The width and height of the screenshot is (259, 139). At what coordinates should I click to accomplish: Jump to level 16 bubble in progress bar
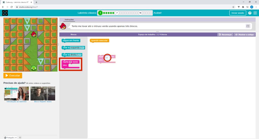pyautogui.click(x=140, y=13)
